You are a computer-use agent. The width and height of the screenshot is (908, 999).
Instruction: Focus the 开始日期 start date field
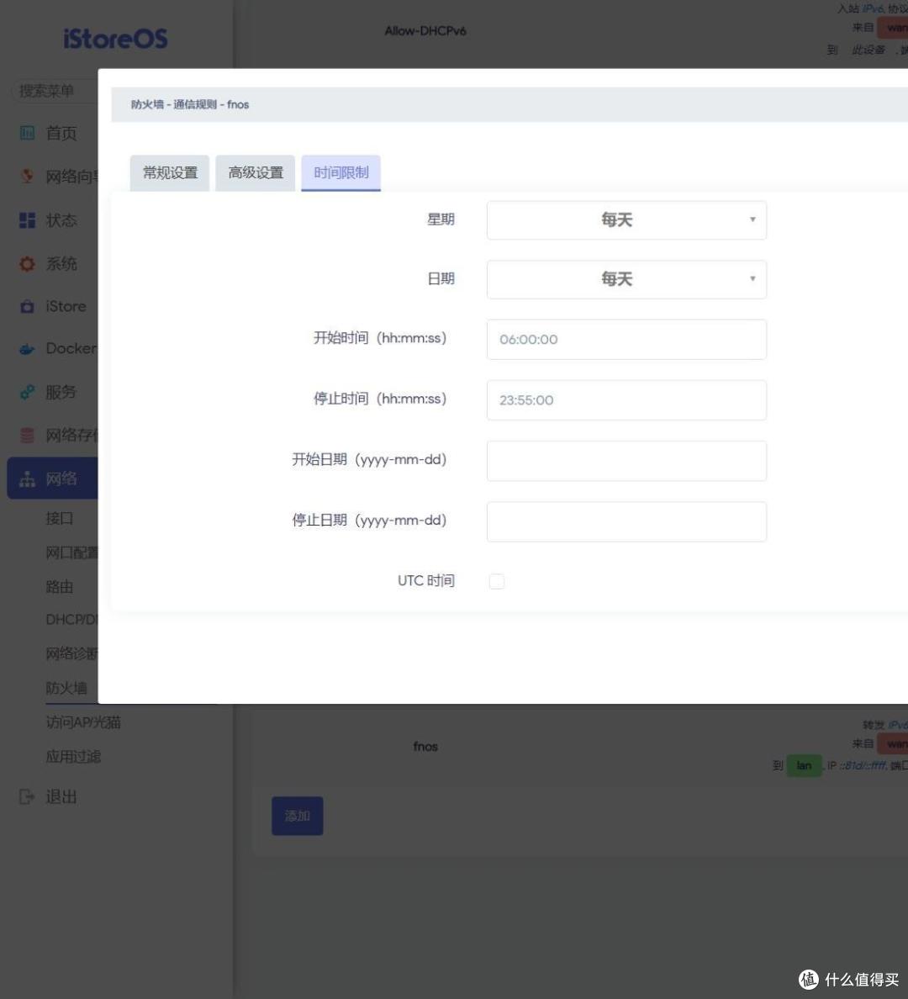tap(626, 461)
